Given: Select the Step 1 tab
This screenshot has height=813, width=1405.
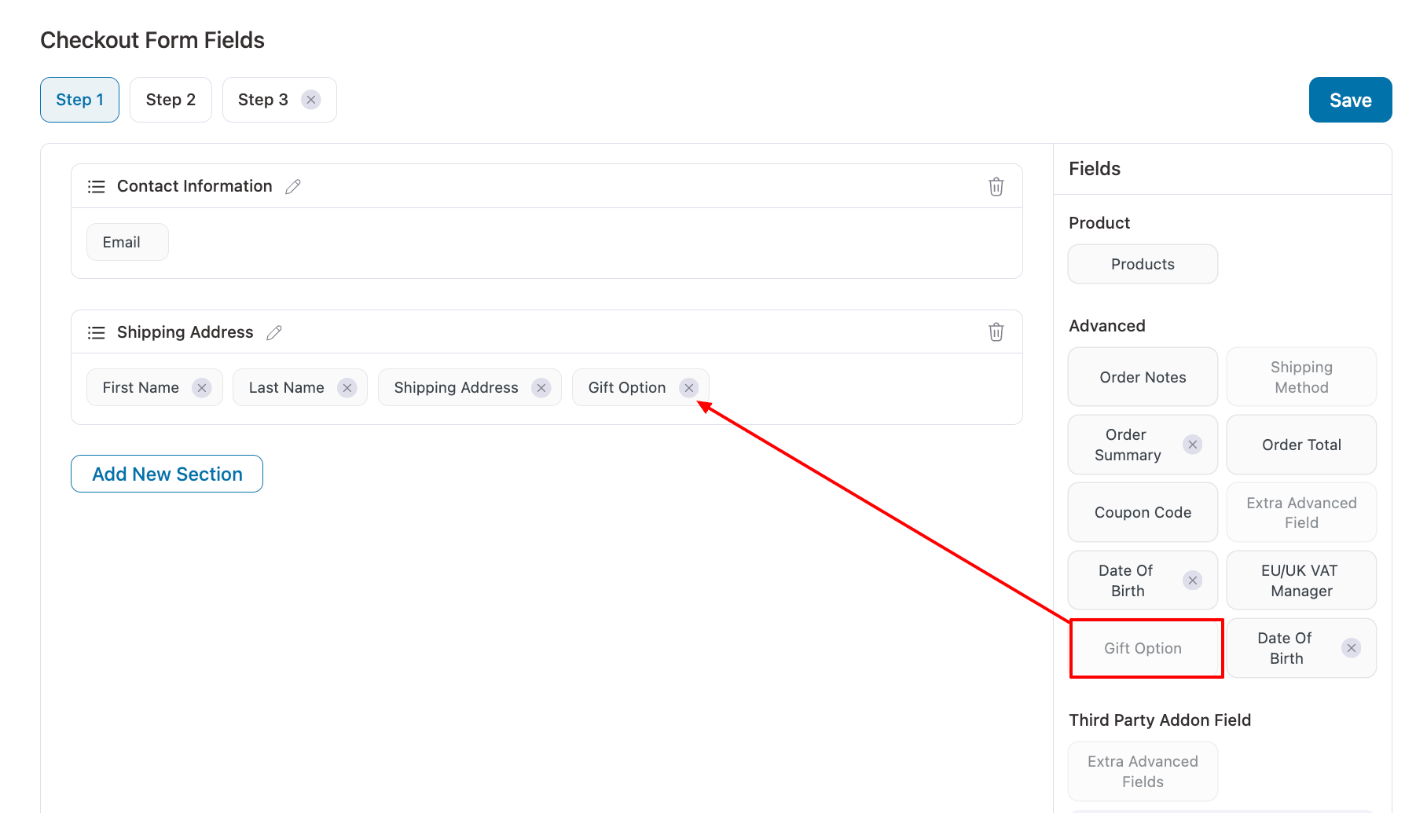Looking at the screenshot, I should (79, 100).
